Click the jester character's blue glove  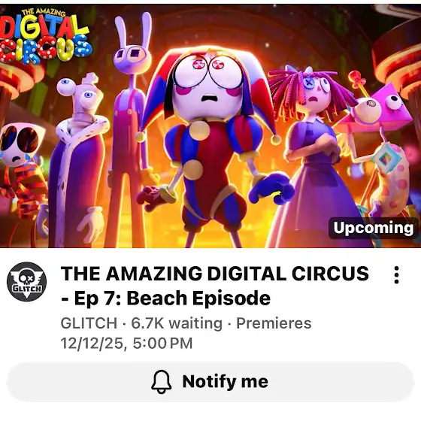point(271,187)
